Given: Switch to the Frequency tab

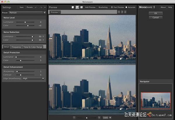Looking at the screenshot, I should pos(16,47).
